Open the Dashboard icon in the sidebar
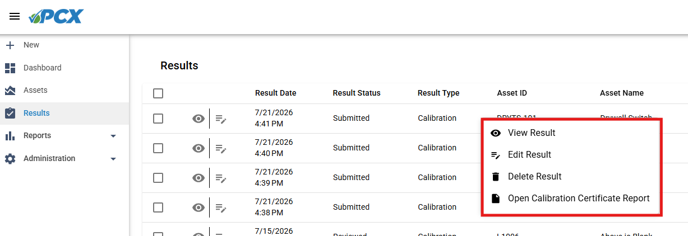The width and height of the screenshot is (688, 236). pos(10,68)
